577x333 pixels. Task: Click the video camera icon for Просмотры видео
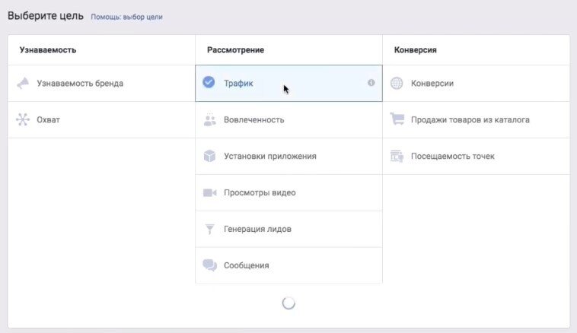tap(210, 192)
